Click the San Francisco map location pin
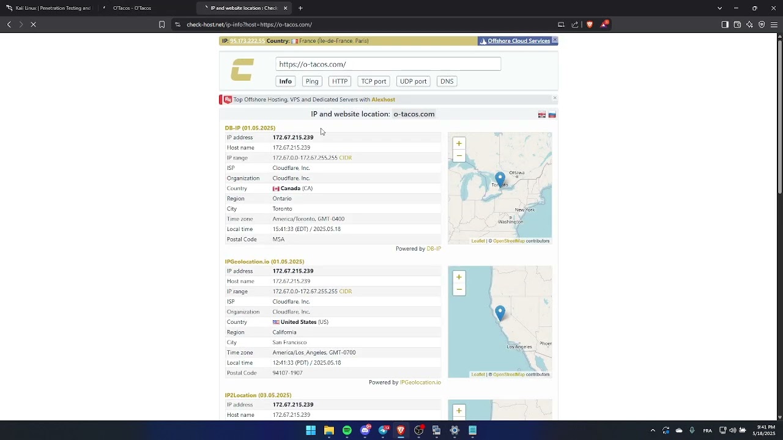The image size is (783, 440). pos(500,313)
